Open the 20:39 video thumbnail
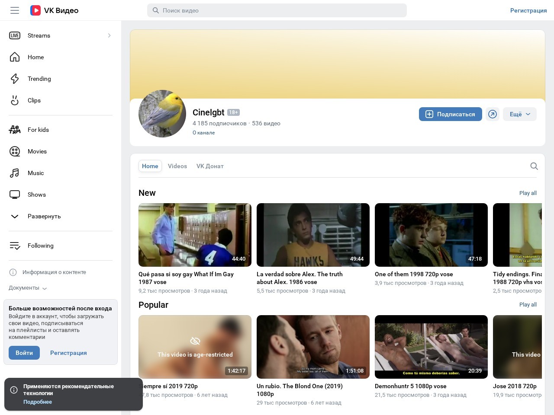This screenshot has height=415, width=554. point(431,347)
